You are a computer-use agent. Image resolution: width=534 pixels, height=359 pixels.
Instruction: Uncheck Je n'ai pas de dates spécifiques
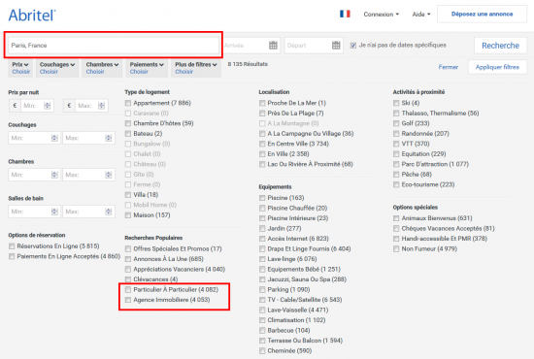point(353,46)
